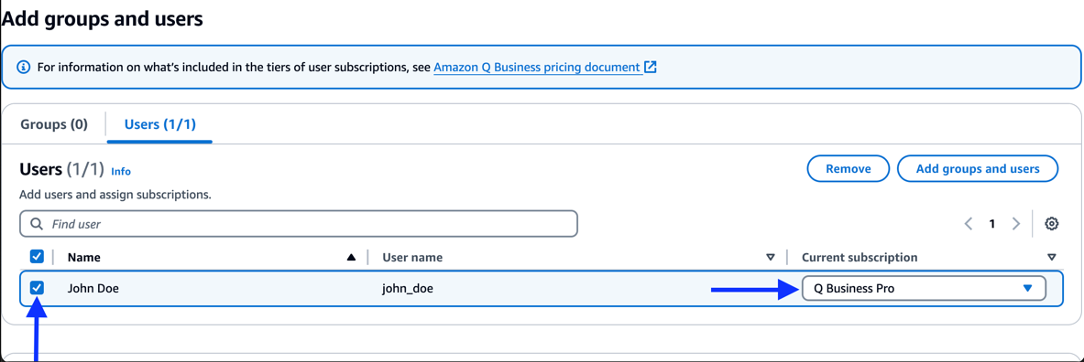Click page number 1 in pagination

click(x=992, y=223)
